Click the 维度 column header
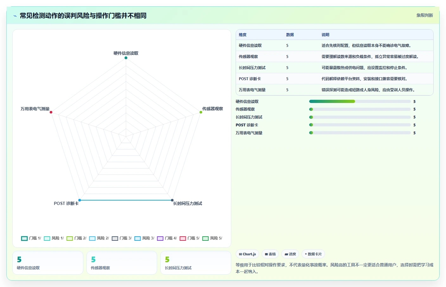 tap(243, 35)
